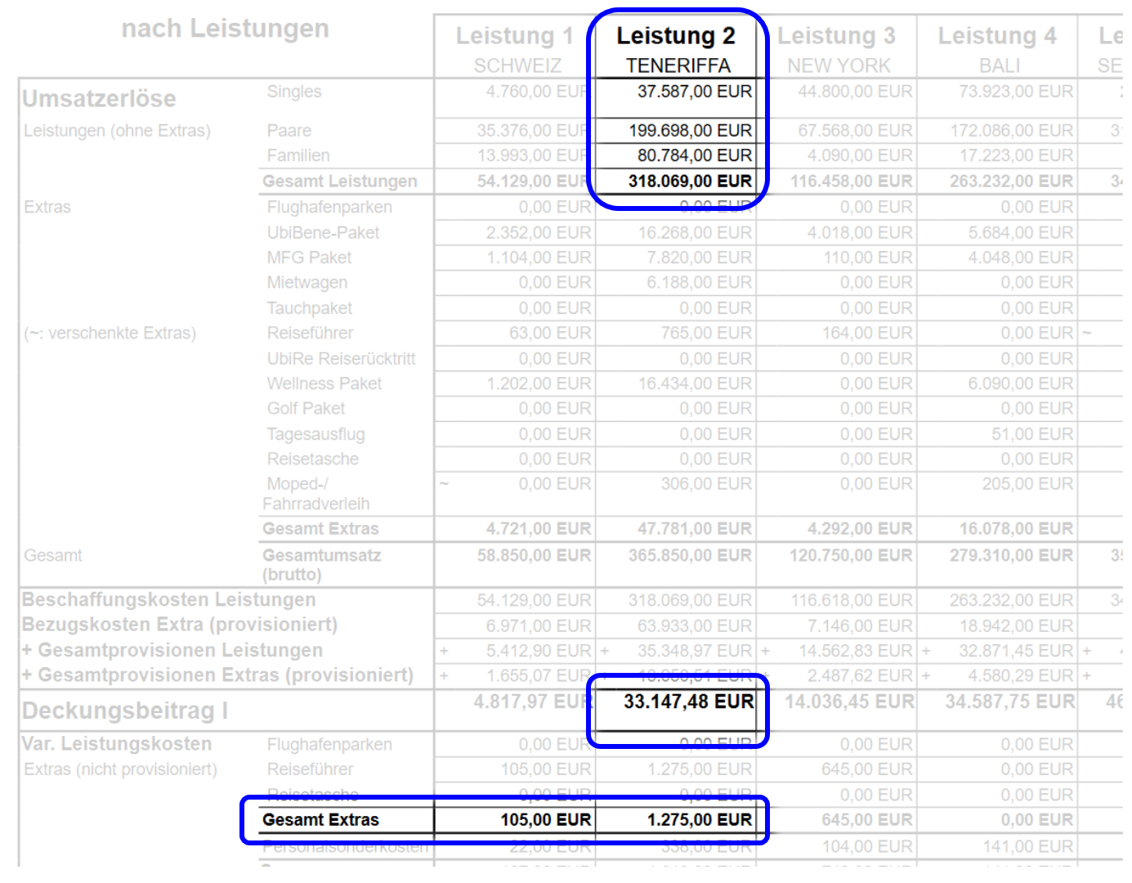
Task: Click the Mietwagen row label
Action: coord(306,283)
